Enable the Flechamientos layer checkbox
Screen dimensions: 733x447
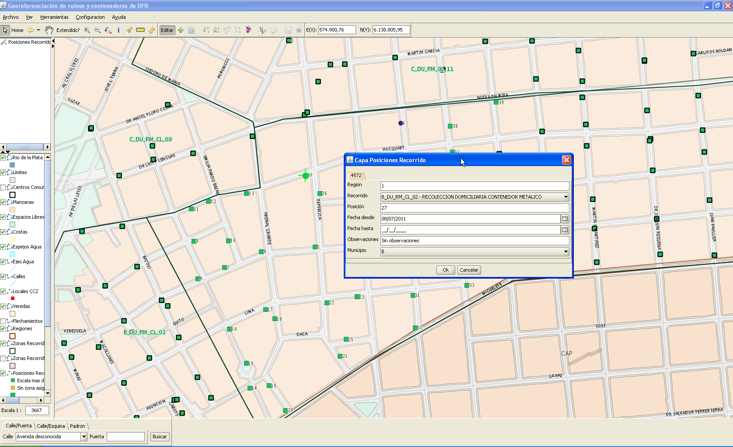(x=3, y=321)
